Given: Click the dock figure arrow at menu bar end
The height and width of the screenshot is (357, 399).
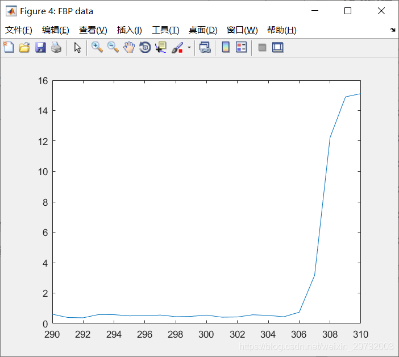Looking at the screenshot, I should (393, 30).
